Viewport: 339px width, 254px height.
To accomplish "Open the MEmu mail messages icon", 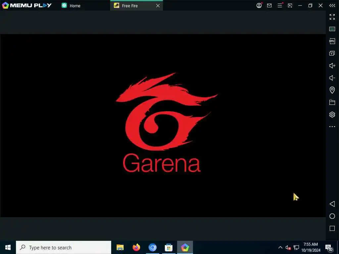I will click(269, 5).
